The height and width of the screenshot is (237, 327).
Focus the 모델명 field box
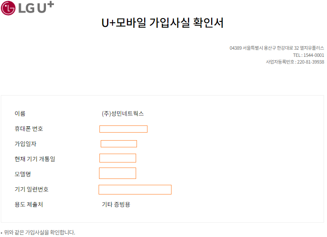tap(118, 173)
